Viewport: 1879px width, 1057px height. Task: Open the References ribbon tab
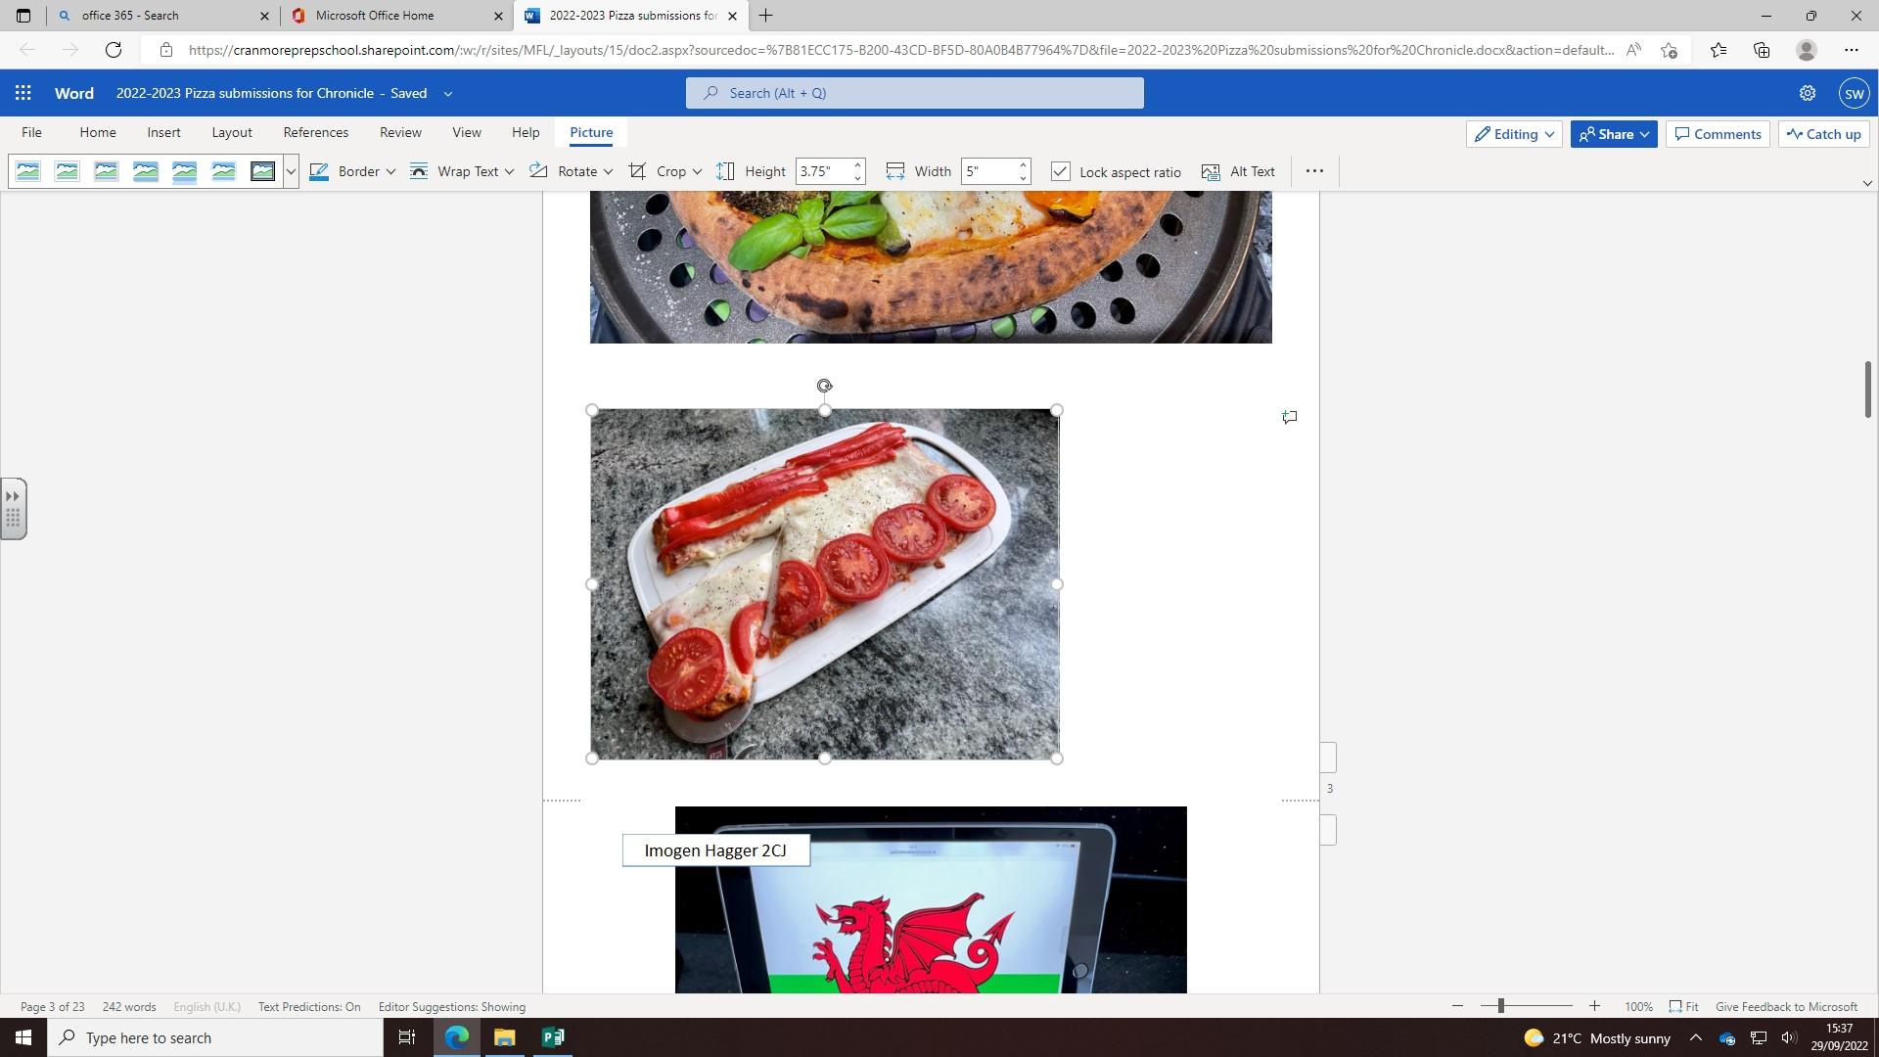pyautogui.click(x=315, y=132)
